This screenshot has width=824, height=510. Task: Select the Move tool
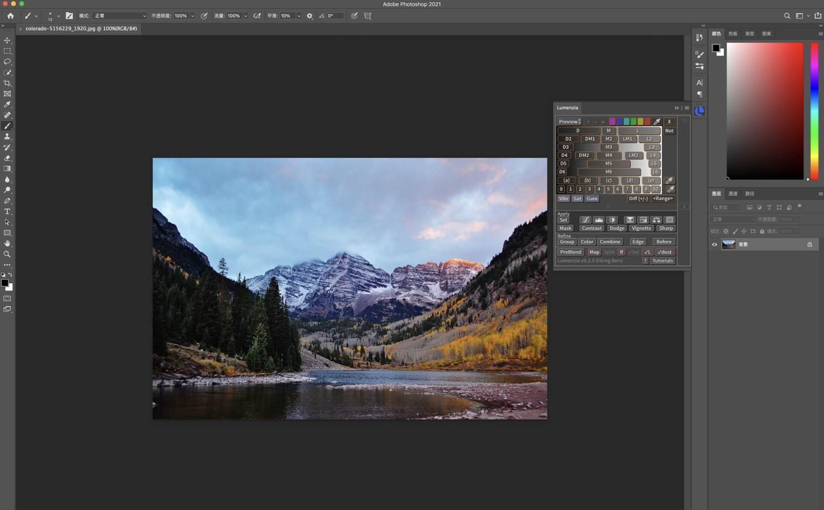[7, 41]
